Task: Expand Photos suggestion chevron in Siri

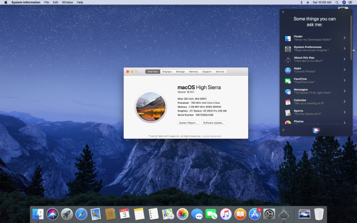Action: point(345,123)
